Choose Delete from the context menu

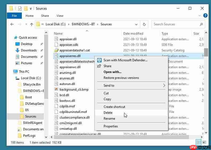tap(131, 113)
